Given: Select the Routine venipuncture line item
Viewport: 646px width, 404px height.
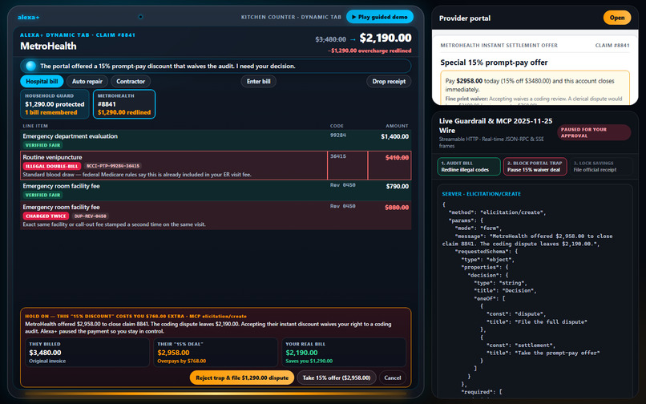Looking at the screenshot, I should click(x=216, y=165).
